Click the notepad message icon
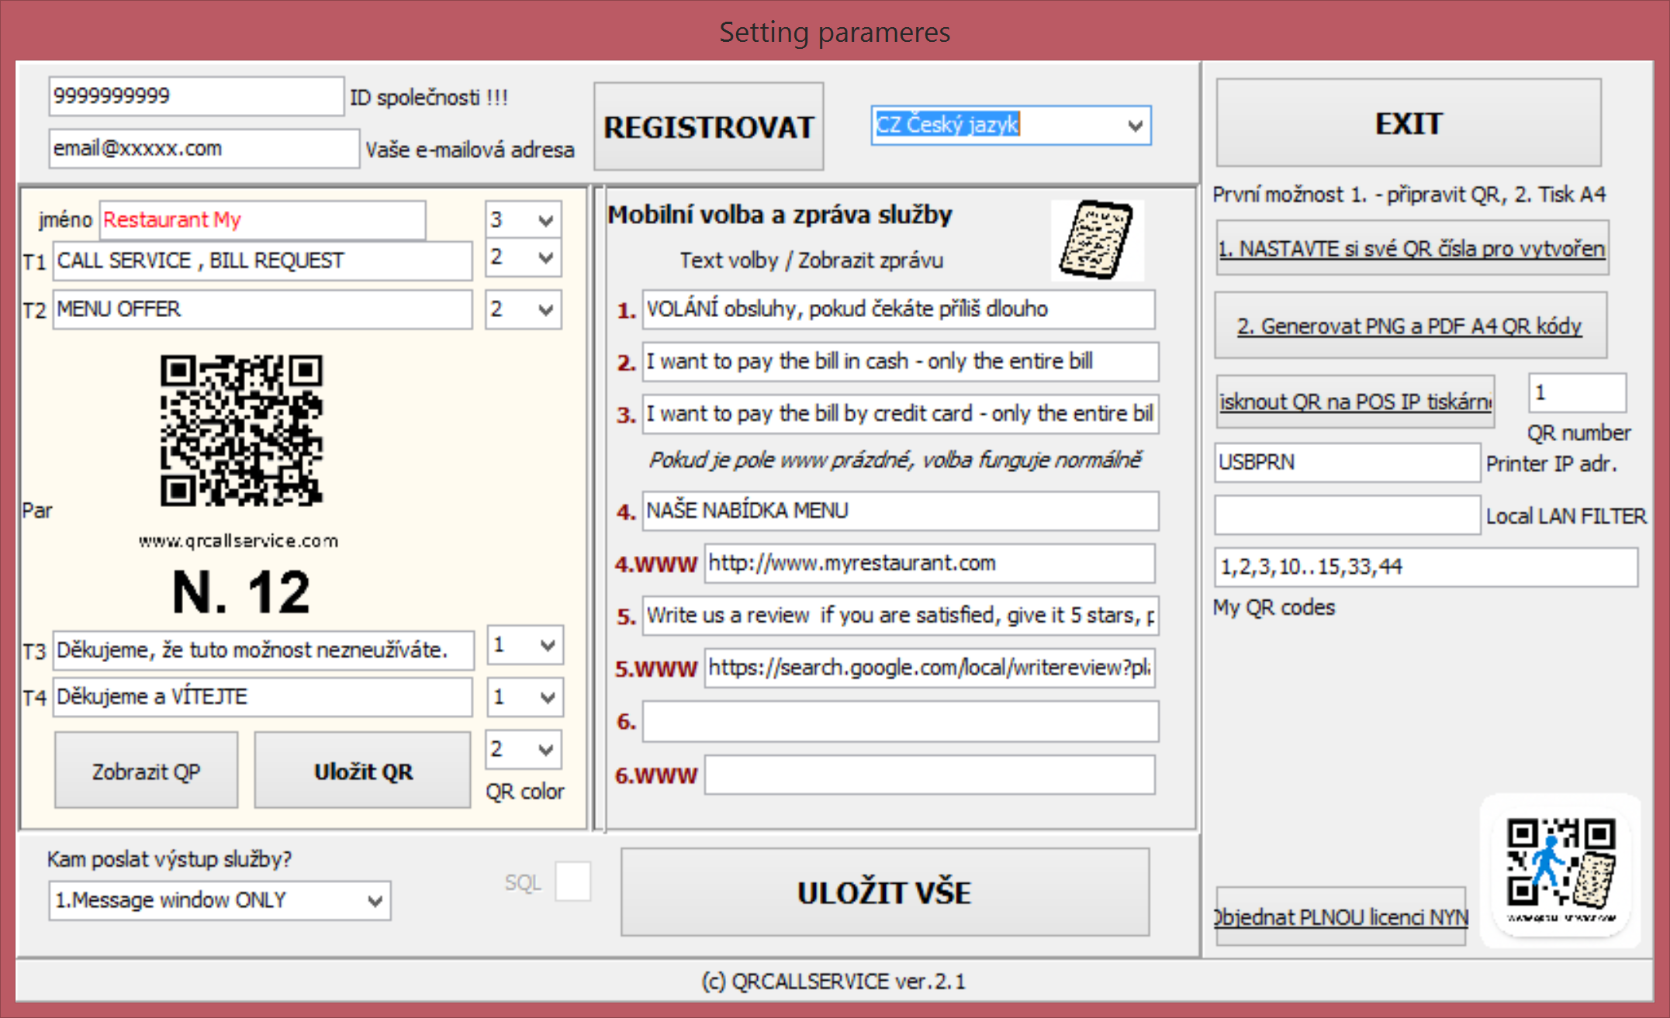The height and width of the screenshot is (1018, 1670). click(1096, 240)
